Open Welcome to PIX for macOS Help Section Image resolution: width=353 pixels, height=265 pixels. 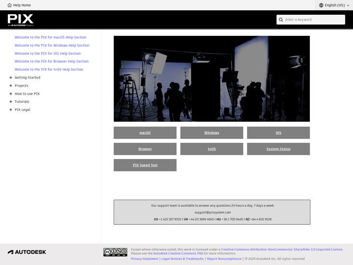50,37
